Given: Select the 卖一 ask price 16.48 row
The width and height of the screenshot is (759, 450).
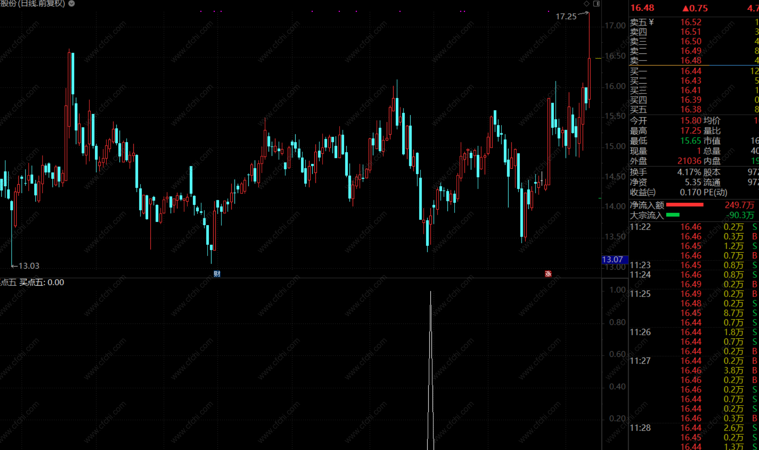Looking at the screenshot, I should [x=691, y=61].
